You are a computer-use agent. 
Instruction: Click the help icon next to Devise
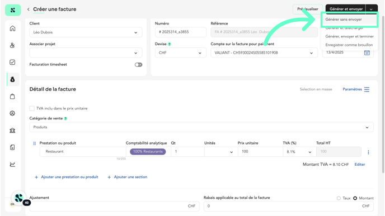[170, 44]
